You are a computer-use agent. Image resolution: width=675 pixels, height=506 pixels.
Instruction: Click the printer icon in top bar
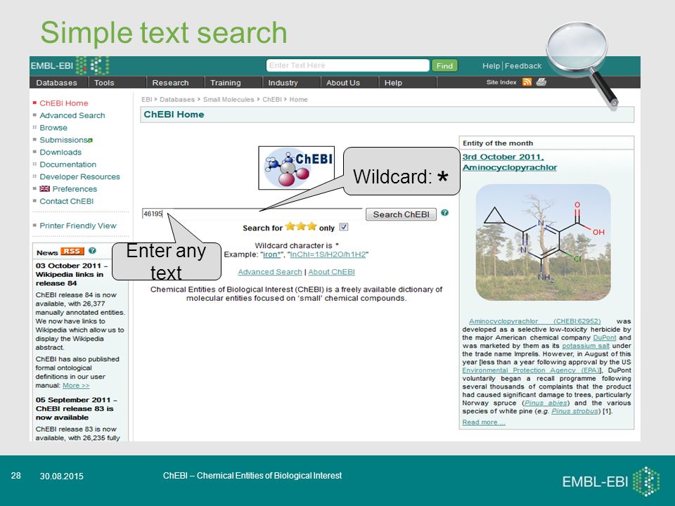point(541,82)
